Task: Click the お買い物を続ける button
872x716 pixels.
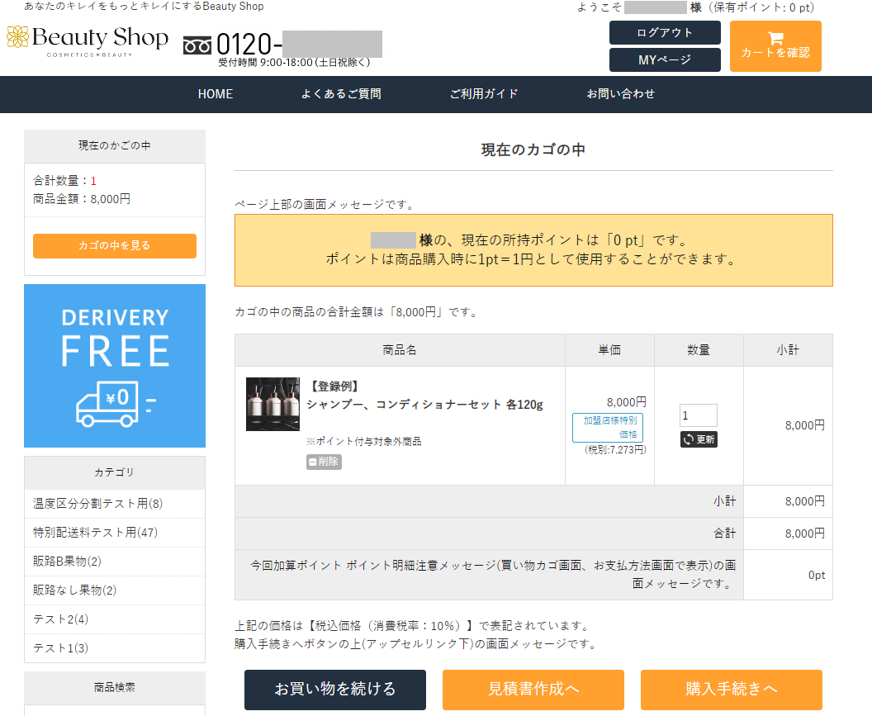Action: tap(334, 690)
